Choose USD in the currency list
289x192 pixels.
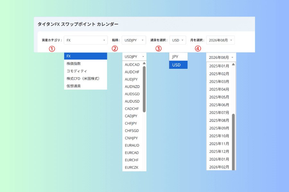click(178, 65)
